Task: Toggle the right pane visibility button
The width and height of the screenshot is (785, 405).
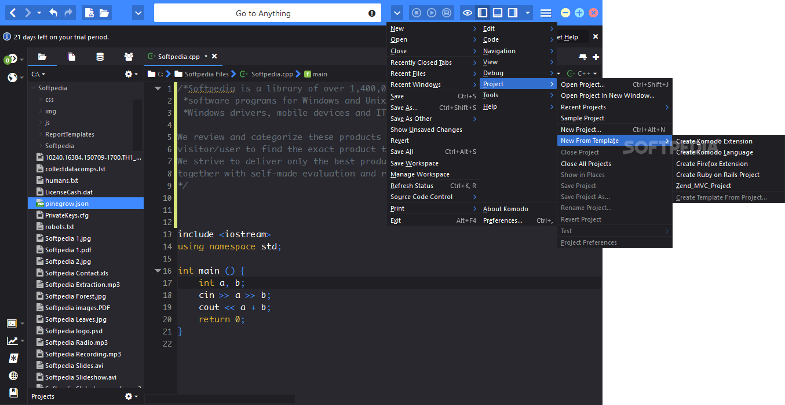Action: tap(513, 13)
